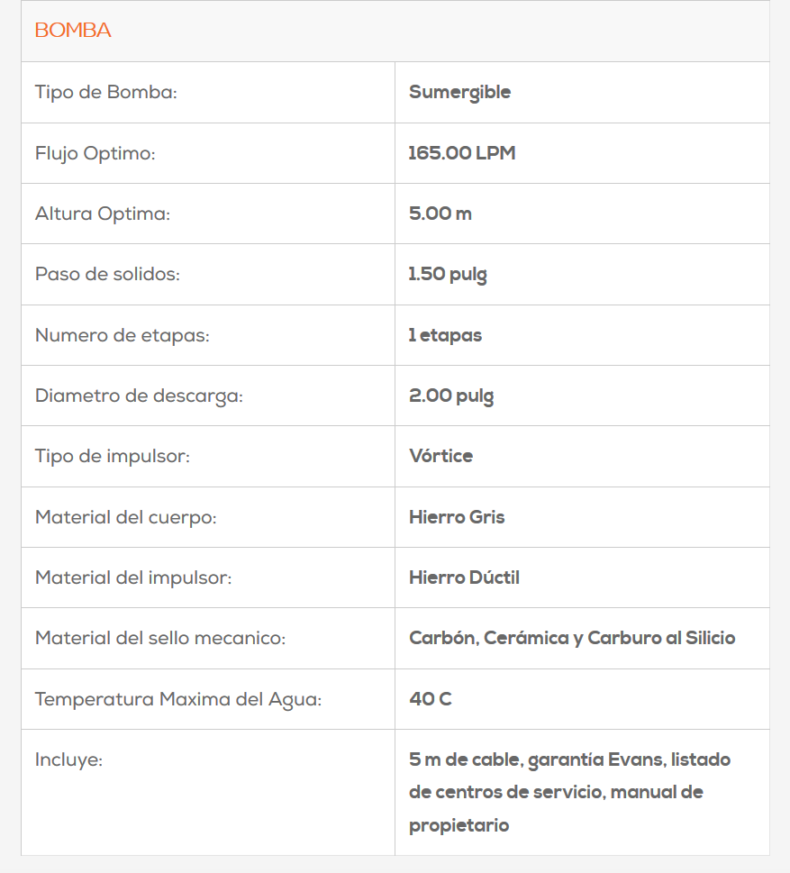
Task: Select the '165.00 LPM' value
Action: coord(462,153)
